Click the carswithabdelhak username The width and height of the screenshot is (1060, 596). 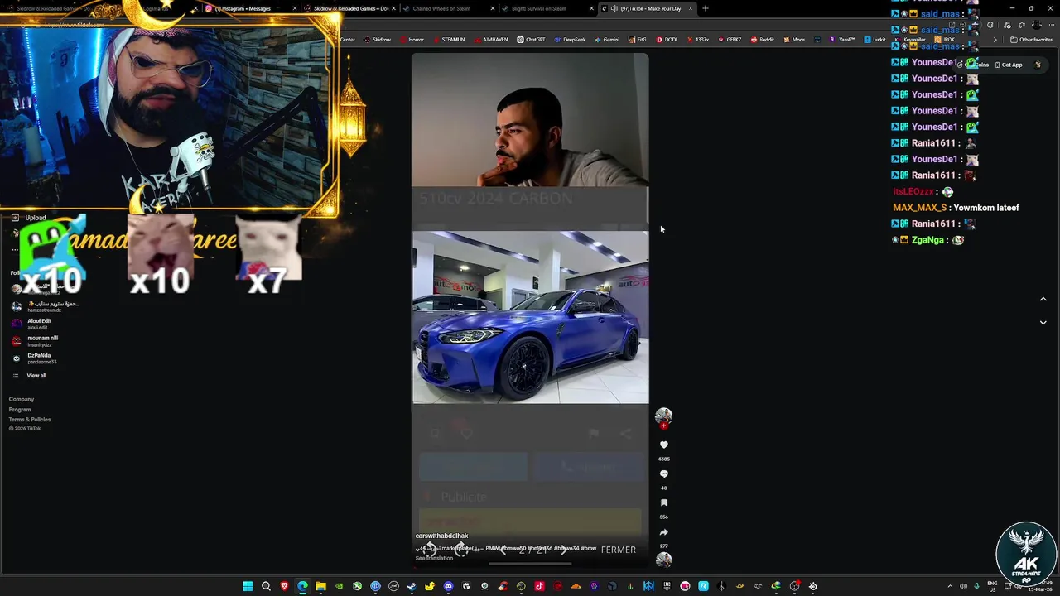(441, 536)
